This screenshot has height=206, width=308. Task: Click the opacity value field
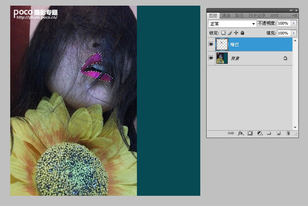pos(284,23)
